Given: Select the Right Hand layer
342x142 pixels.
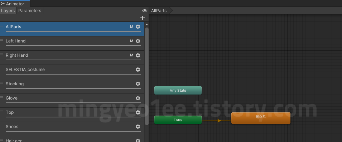Looking at the screenshot, I should [72, 58].
